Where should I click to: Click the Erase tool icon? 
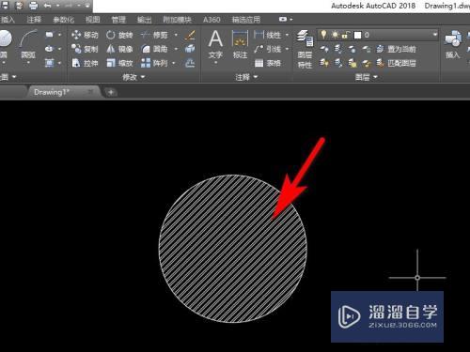[x=190, y=35]
